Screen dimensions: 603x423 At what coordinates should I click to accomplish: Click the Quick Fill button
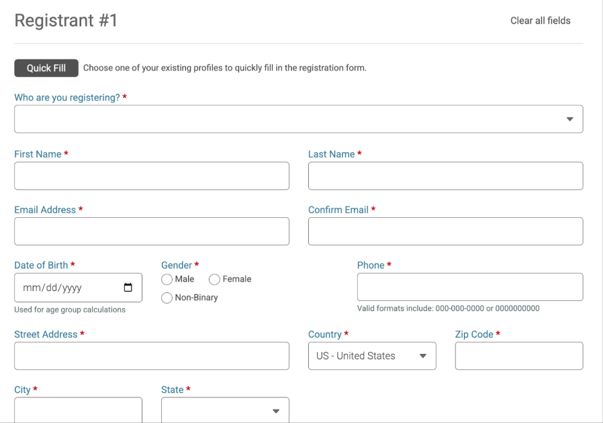click(46, 68)
